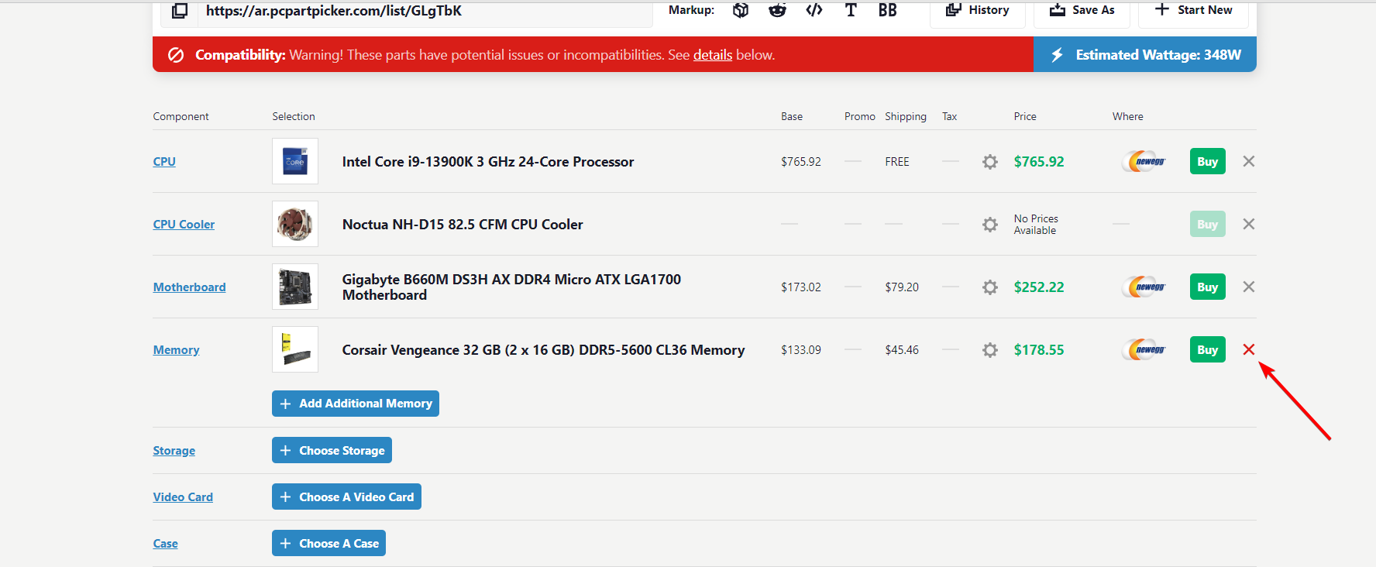Image resolution: width=1376 pixels, height=567 pixels.
Task: Buy the Intel Core i9-13900K processor
Action: pyautogui.click(x=1207, y=161)
